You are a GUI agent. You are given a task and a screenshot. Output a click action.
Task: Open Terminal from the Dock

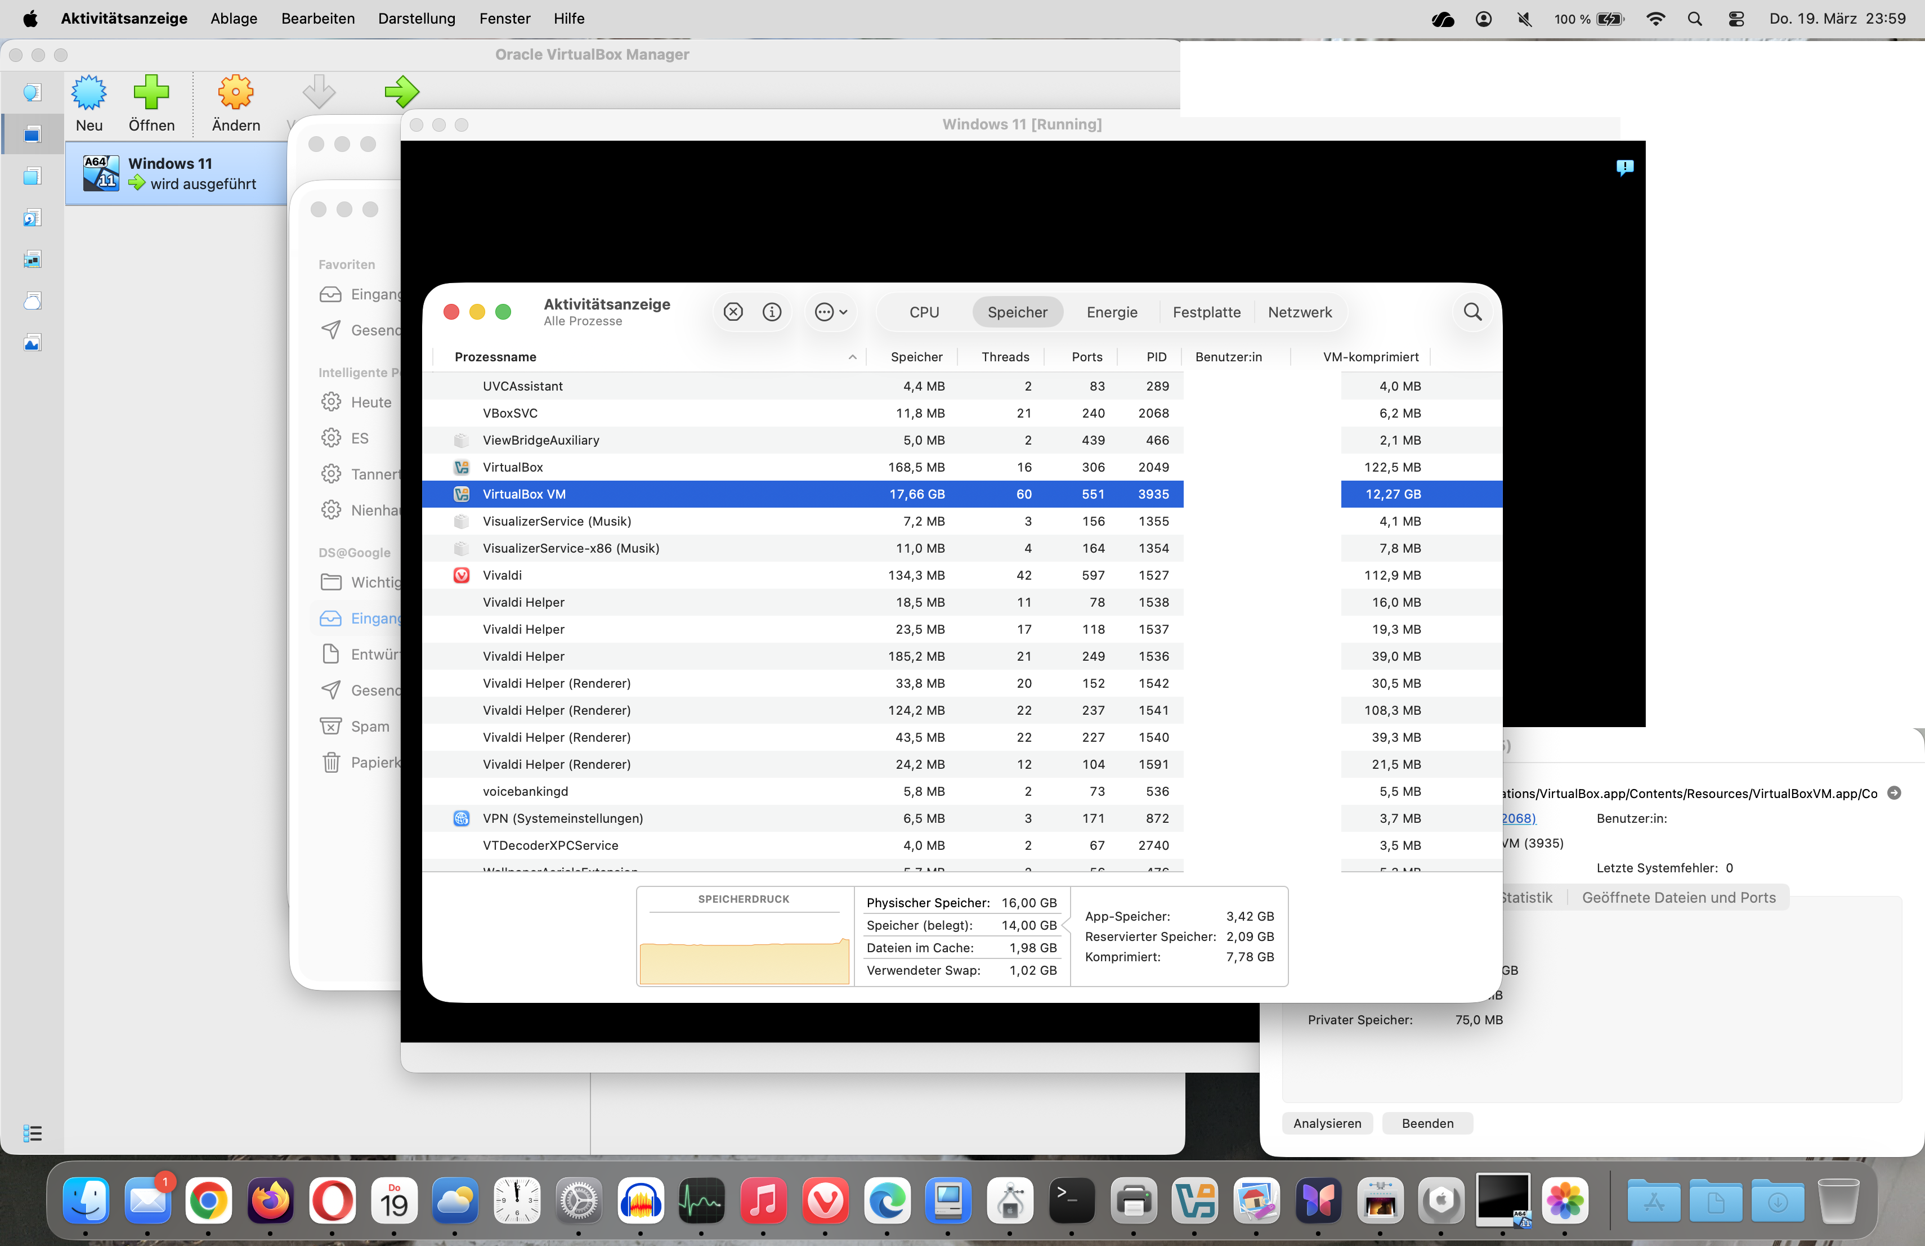tap(1072, 1200)
